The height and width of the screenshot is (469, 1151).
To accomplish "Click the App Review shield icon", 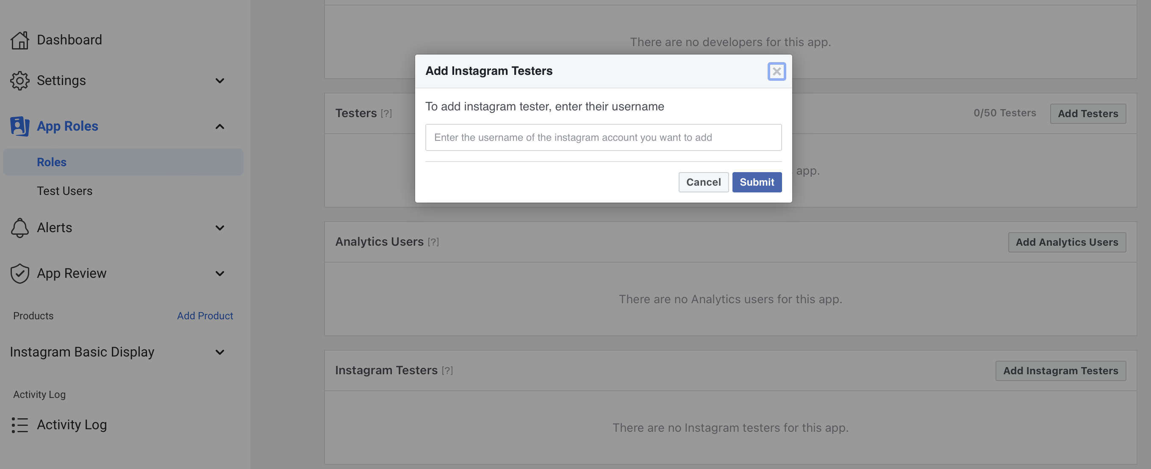I will point(19,273).
